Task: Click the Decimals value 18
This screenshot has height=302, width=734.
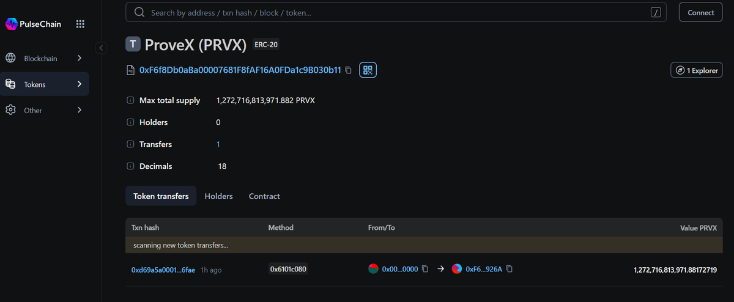Action: point(223,166)
